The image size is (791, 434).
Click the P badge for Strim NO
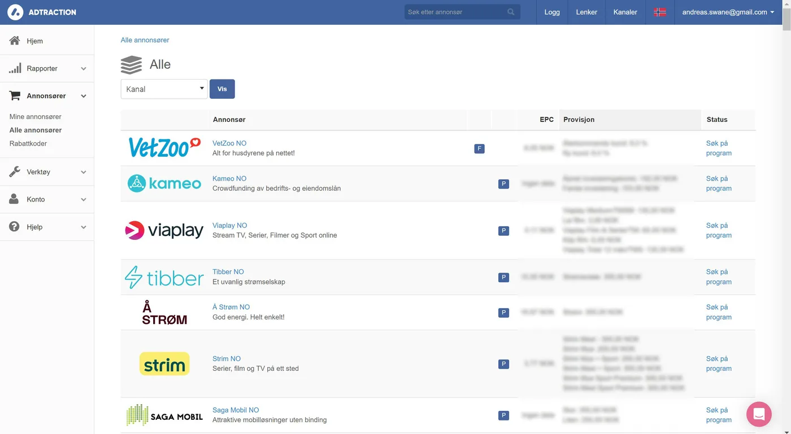(503, 364)
